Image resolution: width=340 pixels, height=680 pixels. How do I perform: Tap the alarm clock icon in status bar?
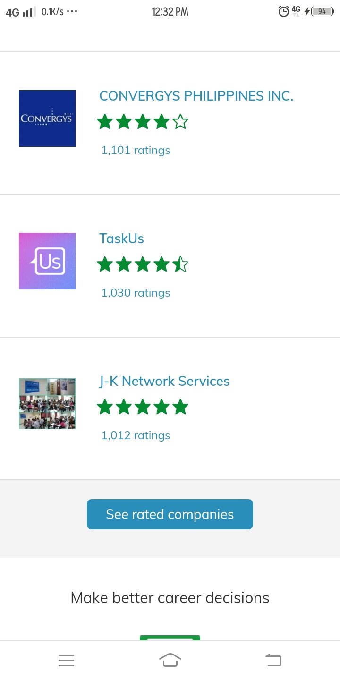click(283, 11)
